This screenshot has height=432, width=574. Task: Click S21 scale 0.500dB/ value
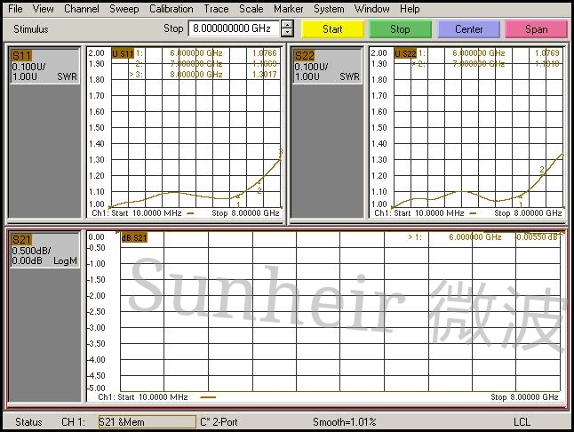[31, 251]
